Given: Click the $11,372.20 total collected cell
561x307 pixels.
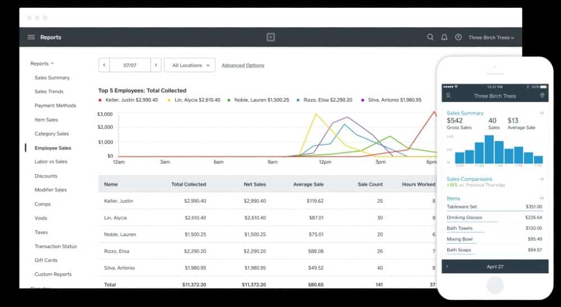Looking at the screenshot, I should (194, 285).
